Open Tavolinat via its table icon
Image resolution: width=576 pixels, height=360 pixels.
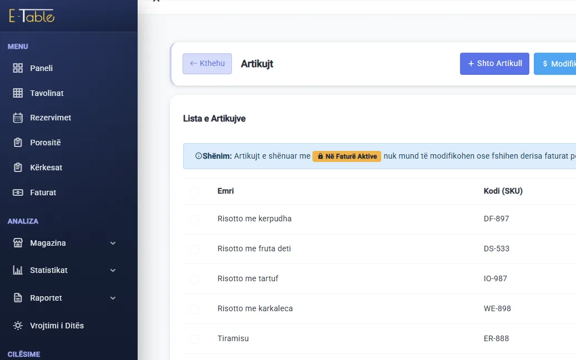click(18, 93)
